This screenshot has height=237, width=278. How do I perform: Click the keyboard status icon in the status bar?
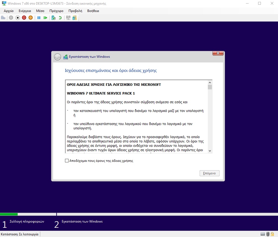point(263,234)
